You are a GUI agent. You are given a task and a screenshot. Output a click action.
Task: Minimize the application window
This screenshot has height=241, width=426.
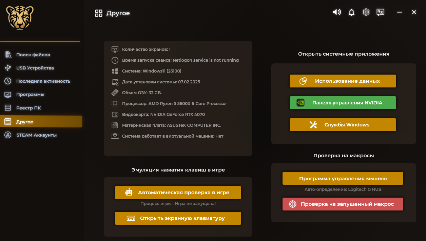(x=400, y=13)
